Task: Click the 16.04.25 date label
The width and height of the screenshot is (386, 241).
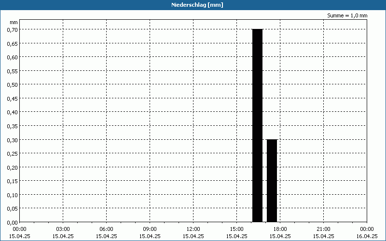Action: (x=367, y=236)
